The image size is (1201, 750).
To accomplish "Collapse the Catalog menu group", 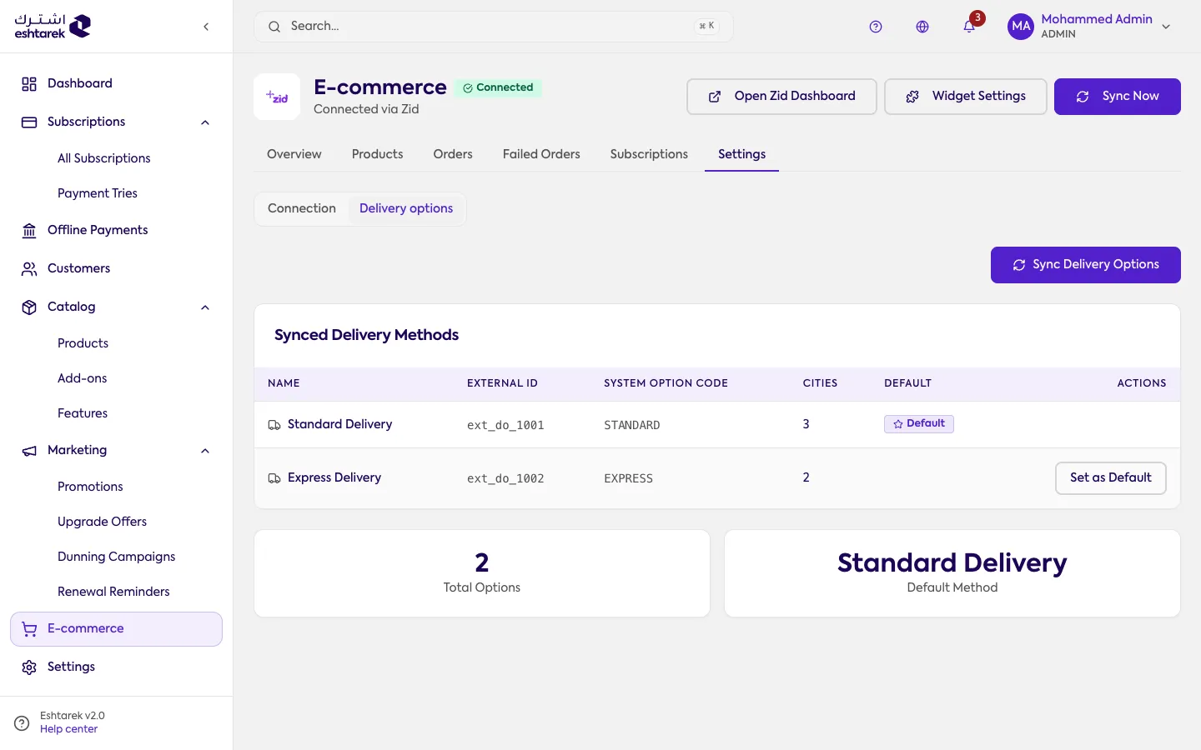I will tap(205, 307).
